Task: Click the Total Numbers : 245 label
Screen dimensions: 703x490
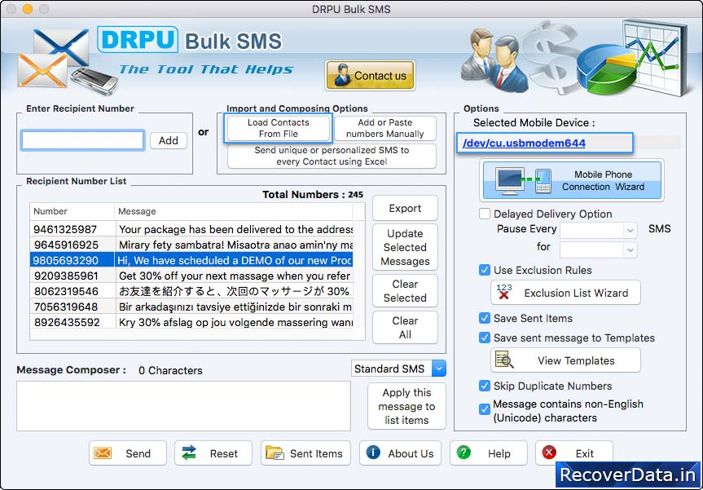Action: [313, 194]
